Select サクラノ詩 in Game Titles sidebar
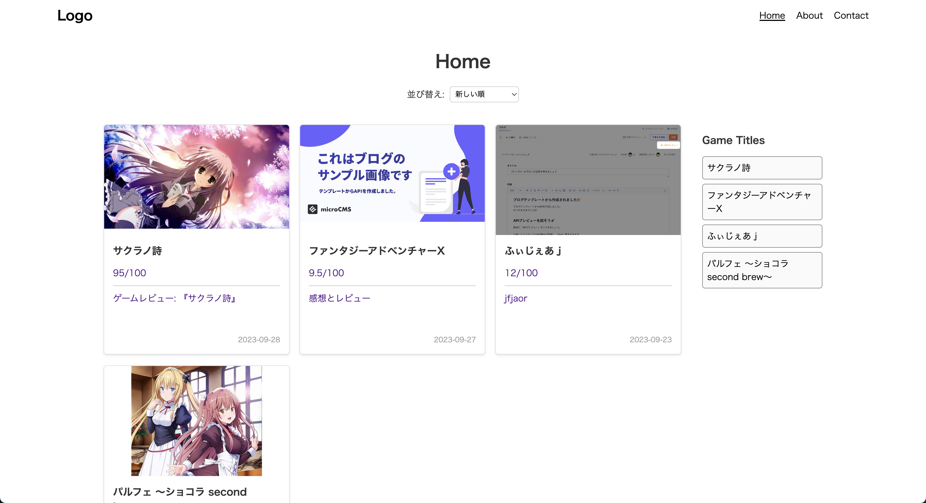The height and width of the screenshot is (503, 926). 762,168
